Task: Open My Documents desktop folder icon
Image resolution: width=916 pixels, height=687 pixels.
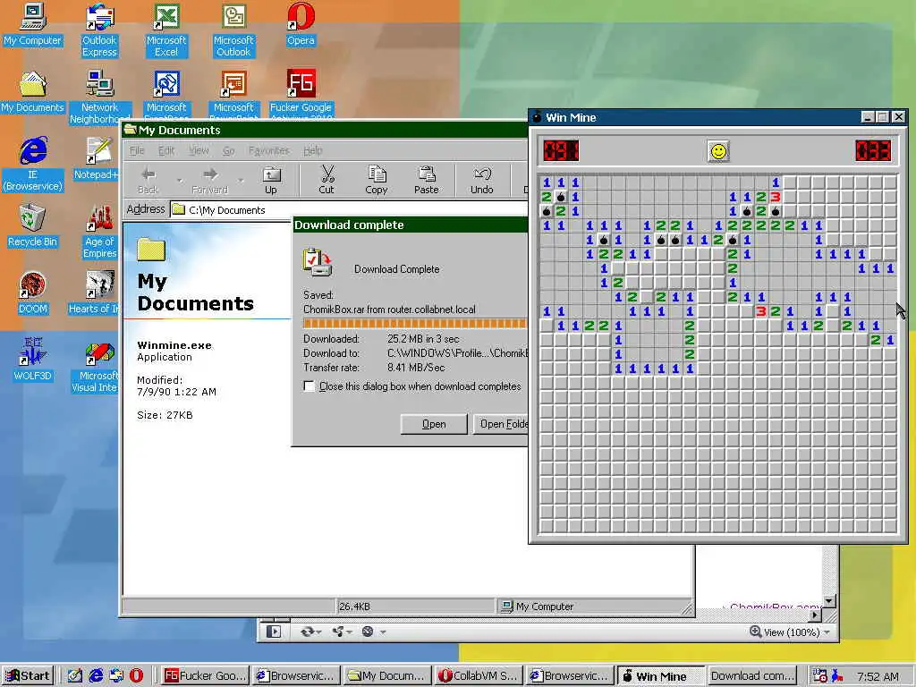Action: [x=33, y=93]
